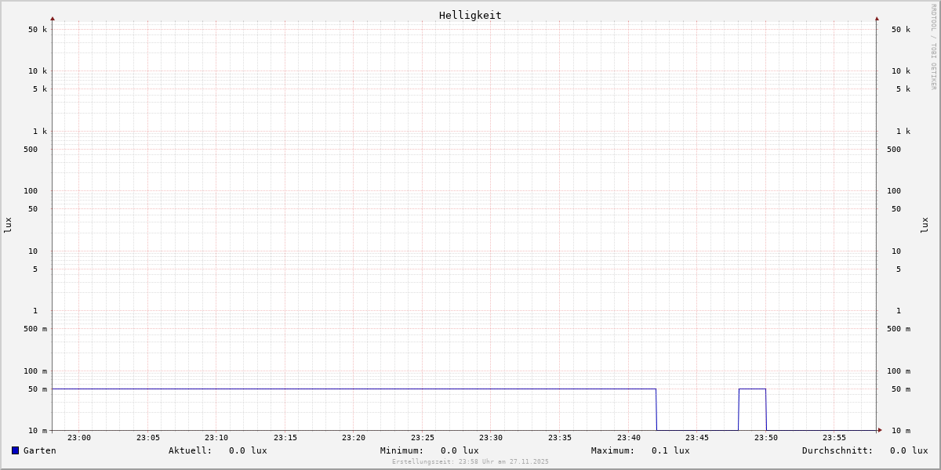Click the Erstellungszeit timestamp footer text
Image resolution: width=941 pixels, height=470 pixels.
coord(470,461)
